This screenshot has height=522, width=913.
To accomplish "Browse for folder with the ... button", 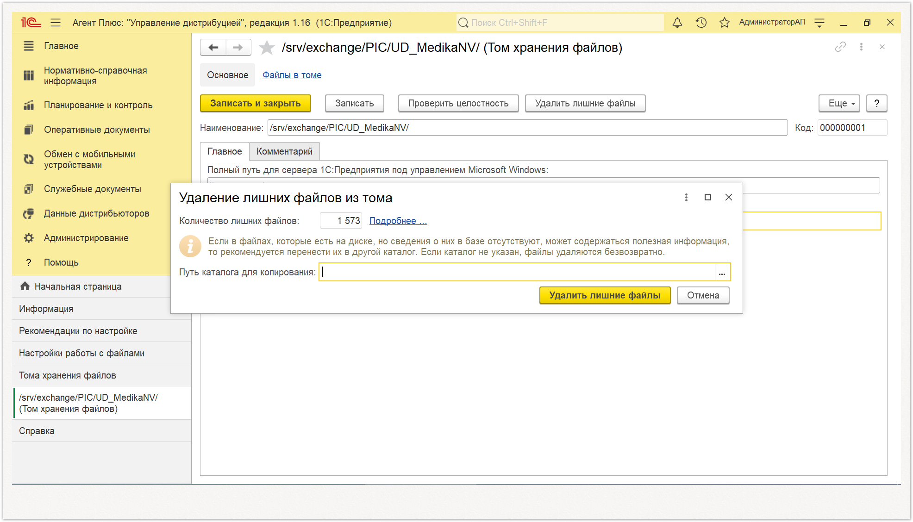I will (722, 272).
